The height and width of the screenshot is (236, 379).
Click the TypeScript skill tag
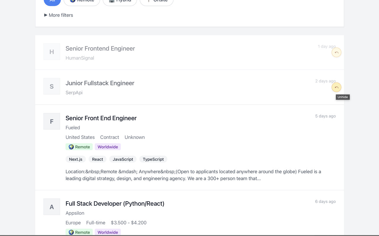(153, 159)
